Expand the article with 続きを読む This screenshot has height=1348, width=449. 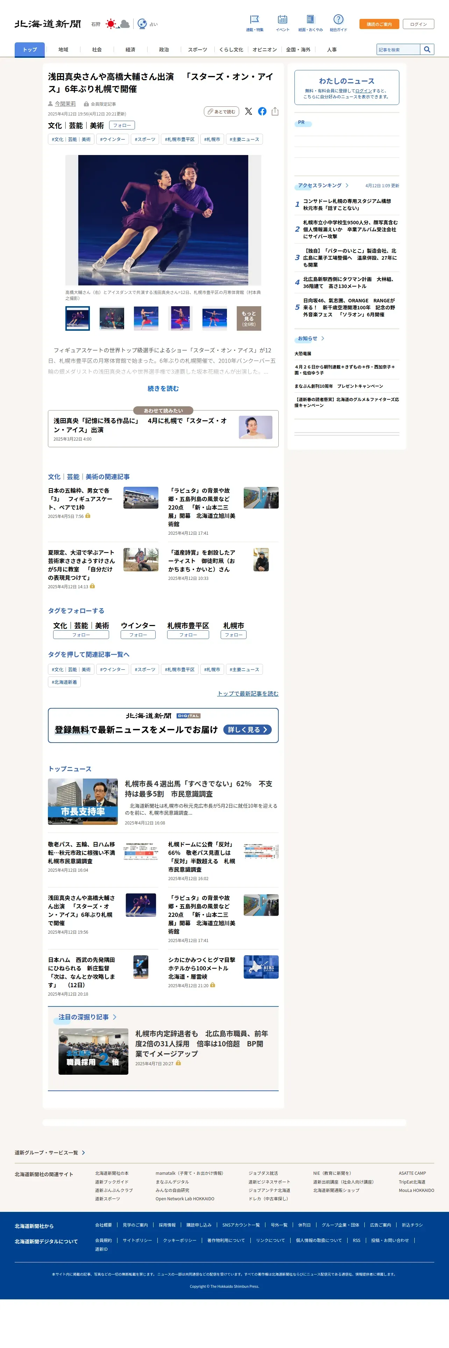(x=163, y=388)
